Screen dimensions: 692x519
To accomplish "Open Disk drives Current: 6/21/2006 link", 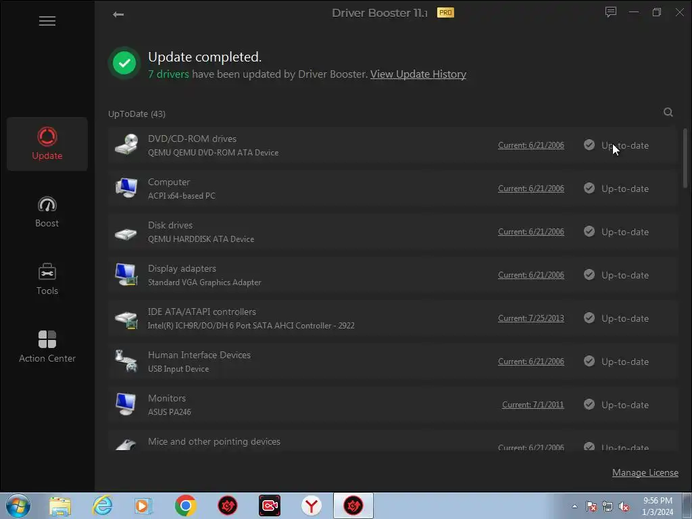I will point(531,232).
